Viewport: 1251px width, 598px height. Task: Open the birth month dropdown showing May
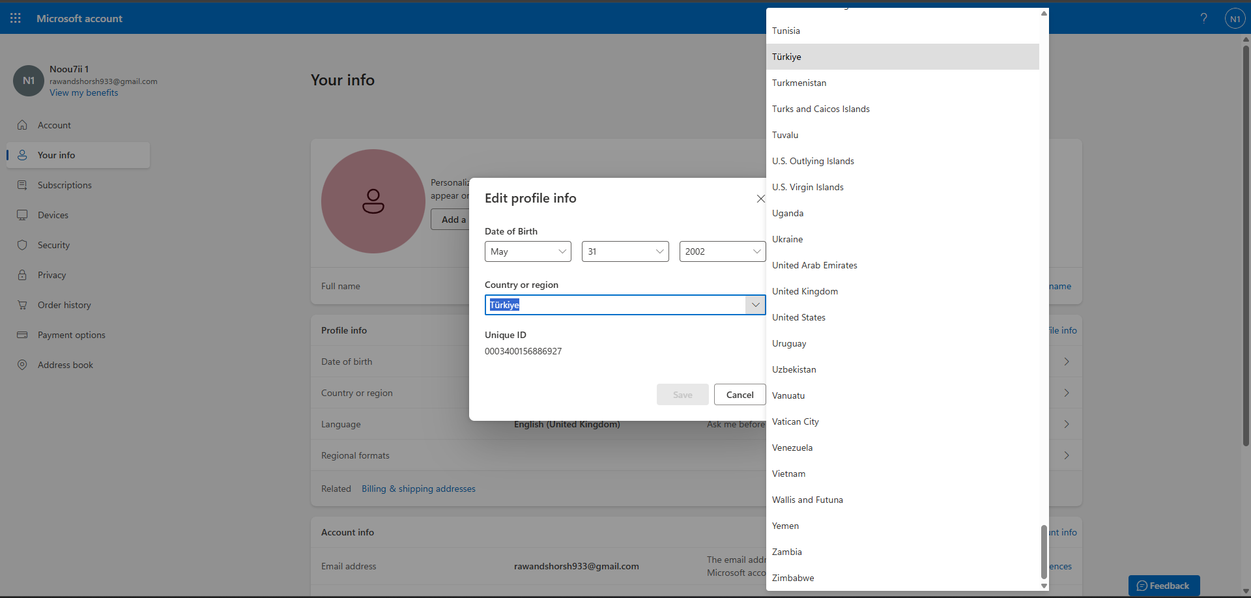tap(528, 251)
